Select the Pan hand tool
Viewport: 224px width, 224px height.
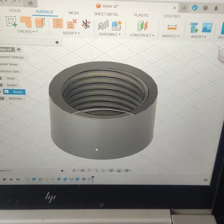[x=89, y=170]
